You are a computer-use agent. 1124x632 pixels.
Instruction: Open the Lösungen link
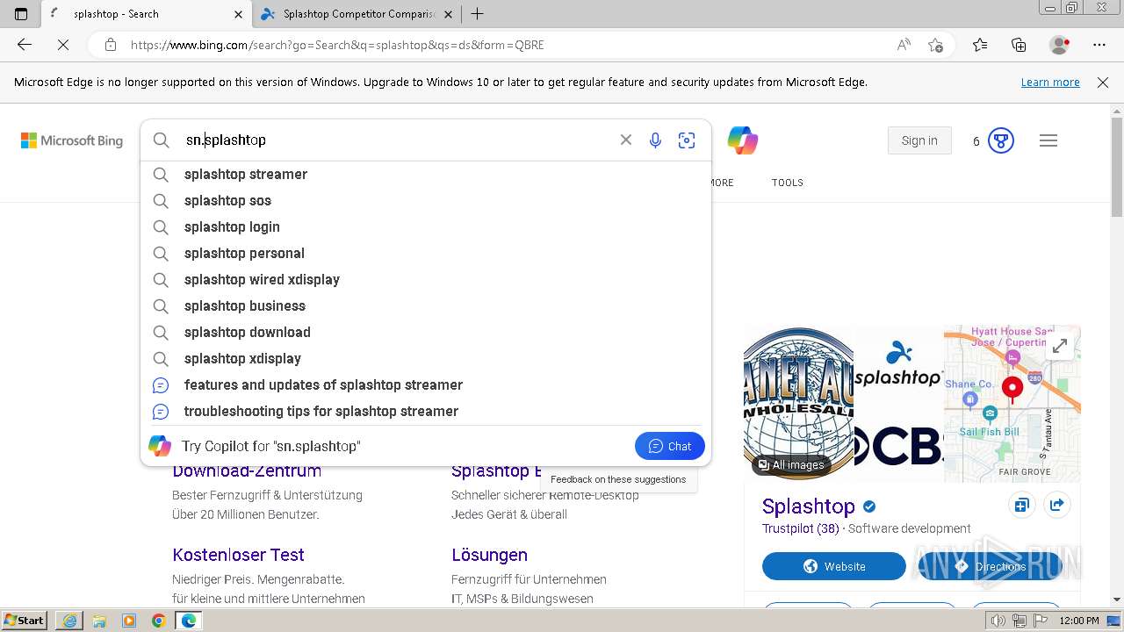click(489, 555)
